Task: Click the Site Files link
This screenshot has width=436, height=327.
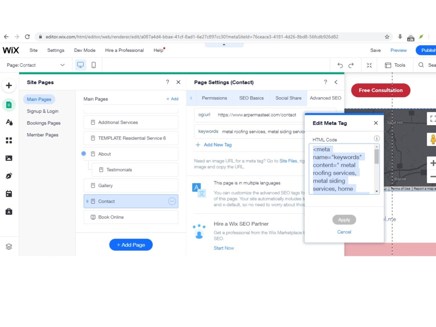Action: point(288,161)
